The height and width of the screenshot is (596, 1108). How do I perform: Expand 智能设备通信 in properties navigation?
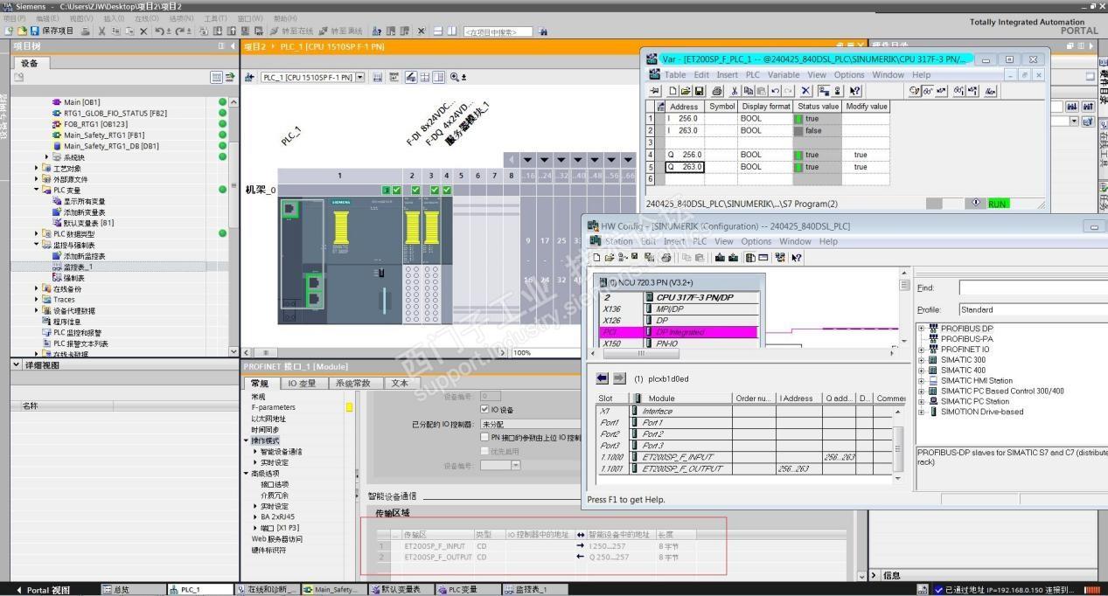[x=254, y=452]
